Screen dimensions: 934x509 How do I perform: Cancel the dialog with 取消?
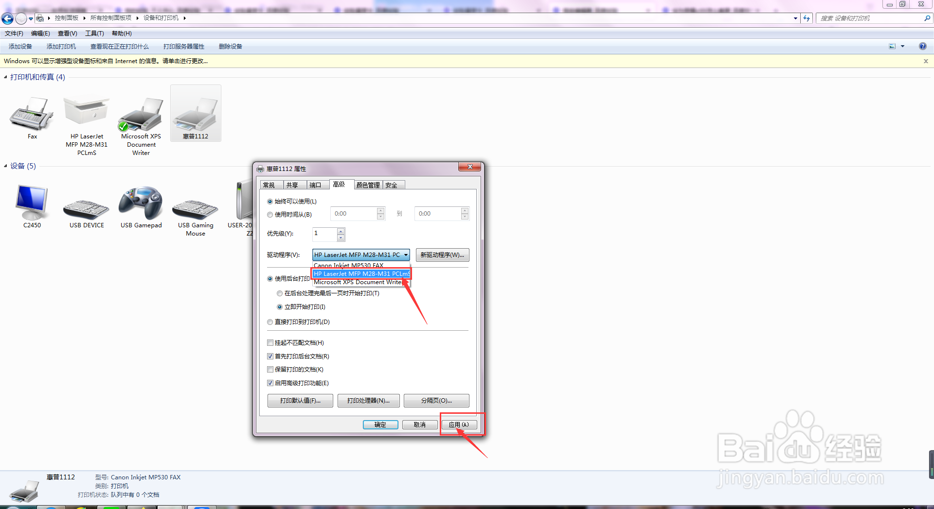(x=420, y=425)
